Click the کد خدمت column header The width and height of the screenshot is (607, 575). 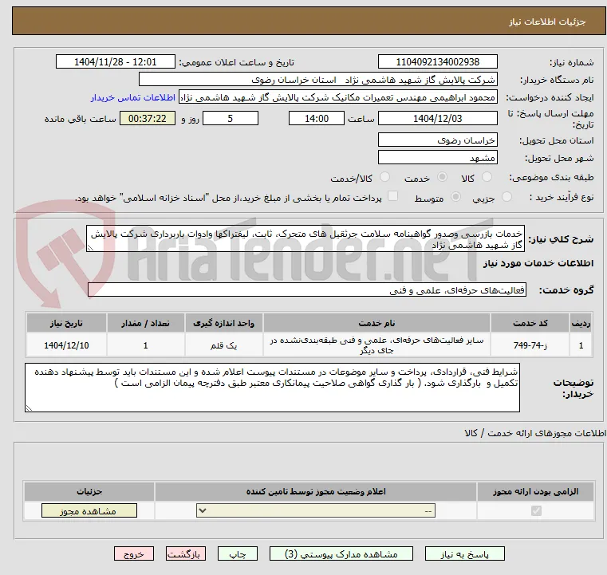[x=530, y=323]
